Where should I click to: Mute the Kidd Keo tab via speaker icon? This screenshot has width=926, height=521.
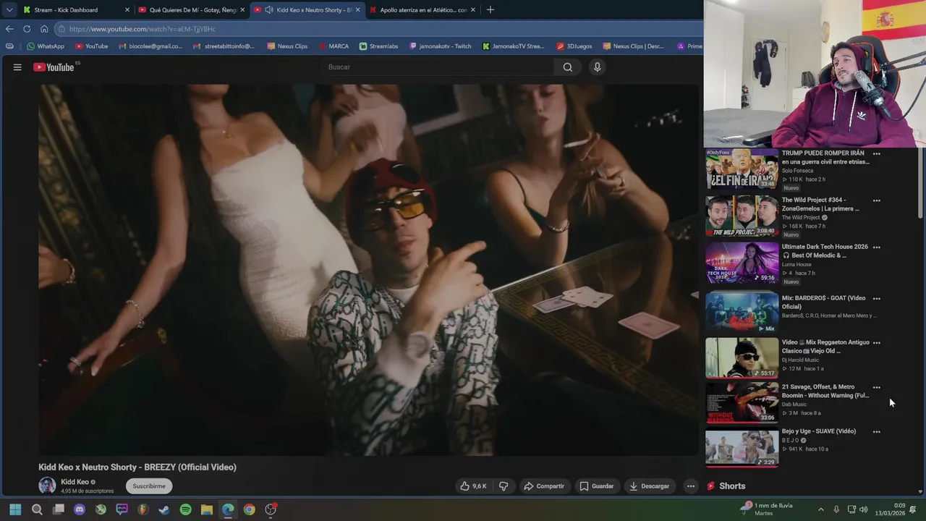click(269, 10)
